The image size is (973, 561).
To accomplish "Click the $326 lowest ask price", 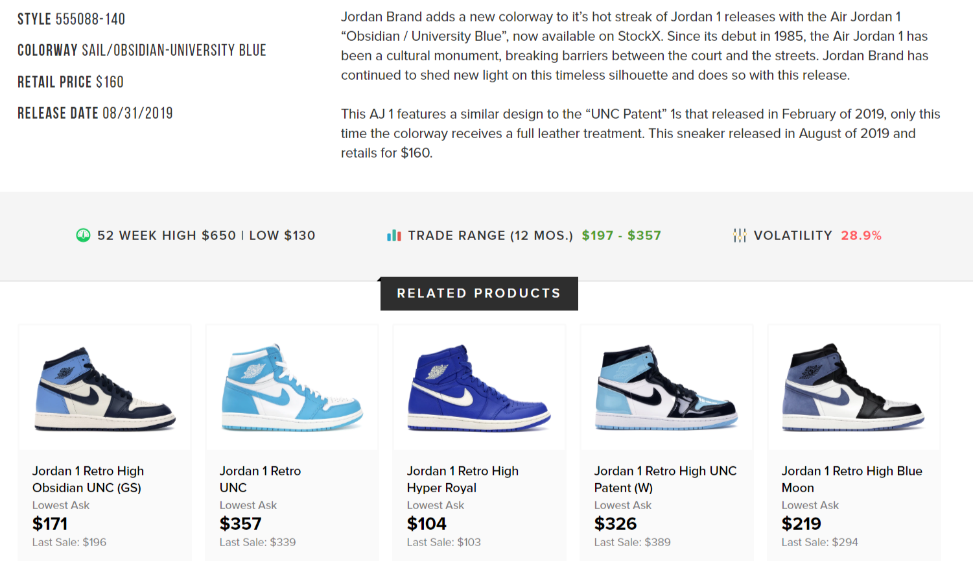I will 615,523.
